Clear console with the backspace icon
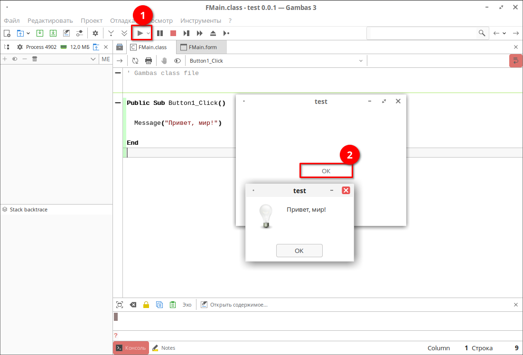Screen dimensions: 523x355 click(133, 305)
